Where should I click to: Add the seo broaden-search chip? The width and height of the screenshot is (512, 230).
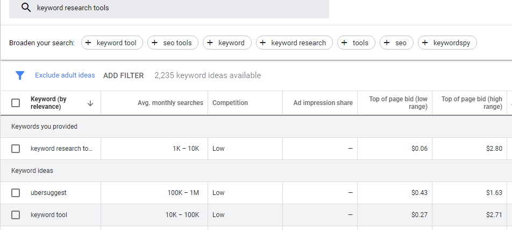396,43
